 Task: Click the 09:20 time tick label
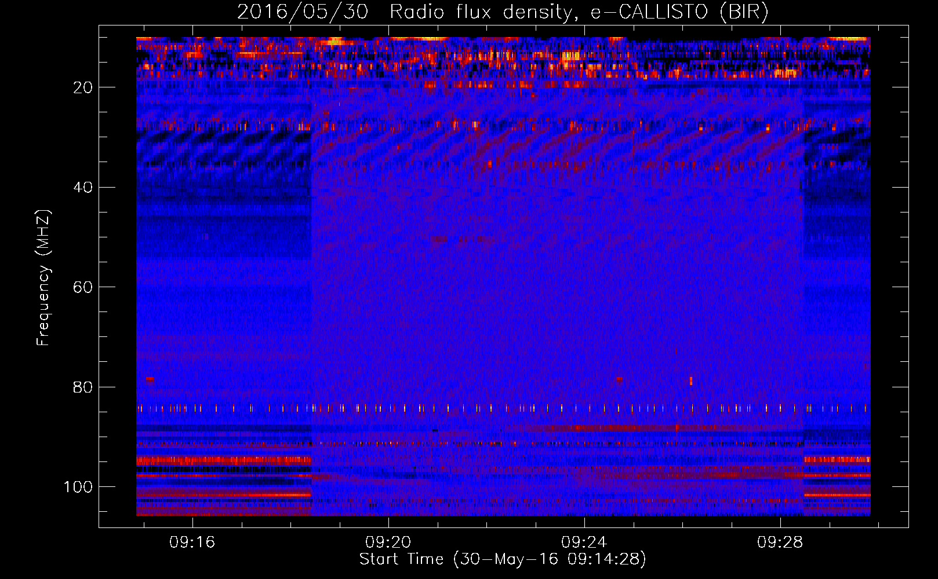(388, 543)
